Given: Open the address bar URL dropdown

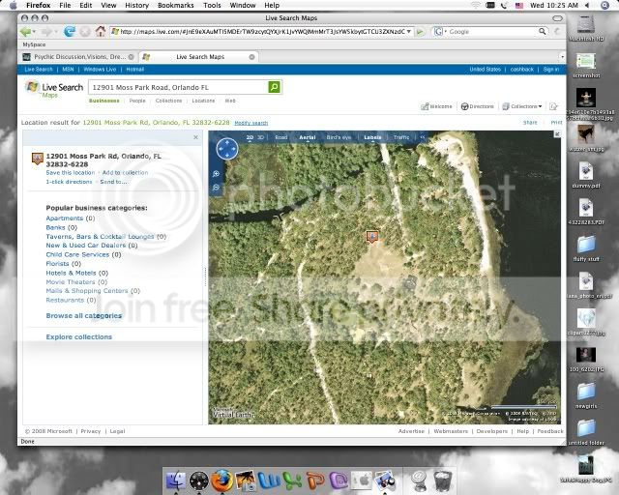Looking at the screenshot, I should pyautogui.click(x=409, y=32).
